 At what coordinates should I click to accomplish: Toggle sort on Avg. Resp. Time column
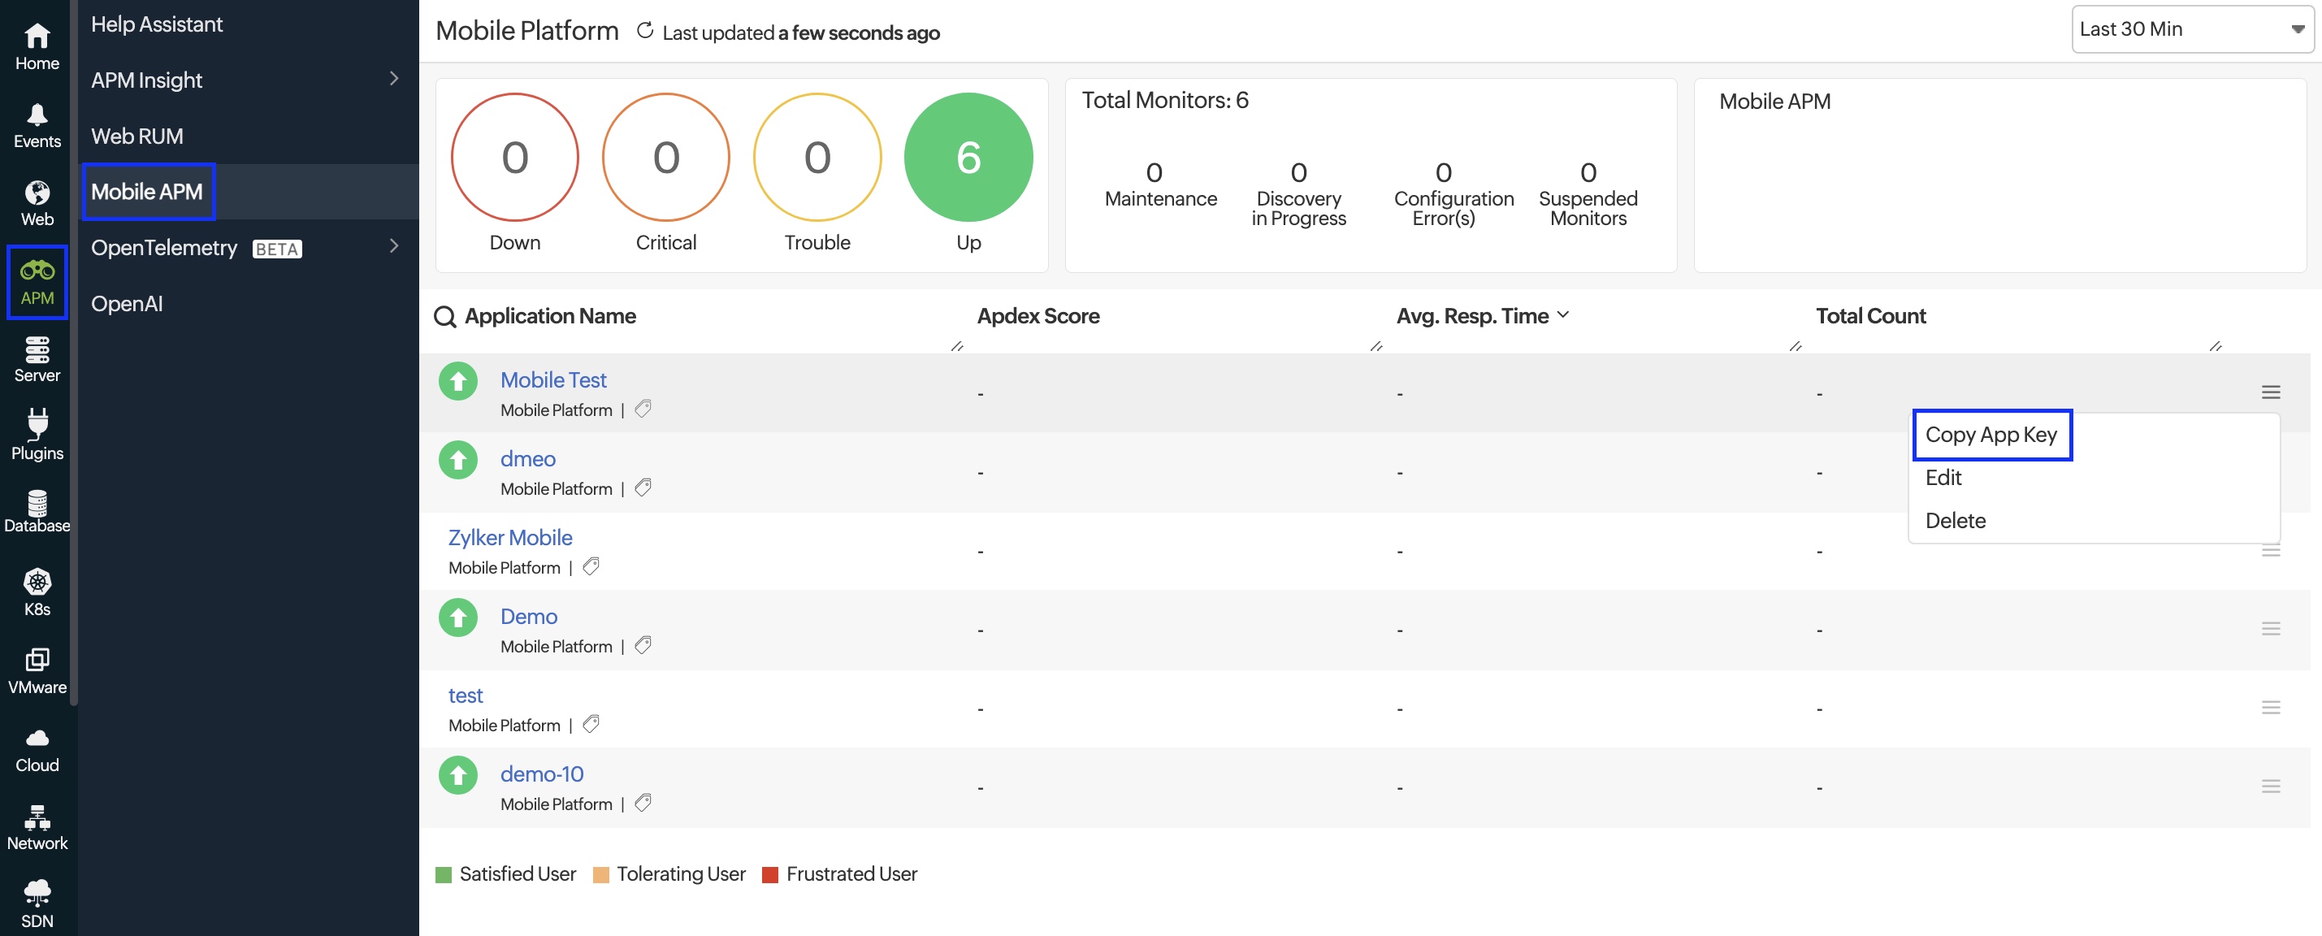(x=1565, y=315)
